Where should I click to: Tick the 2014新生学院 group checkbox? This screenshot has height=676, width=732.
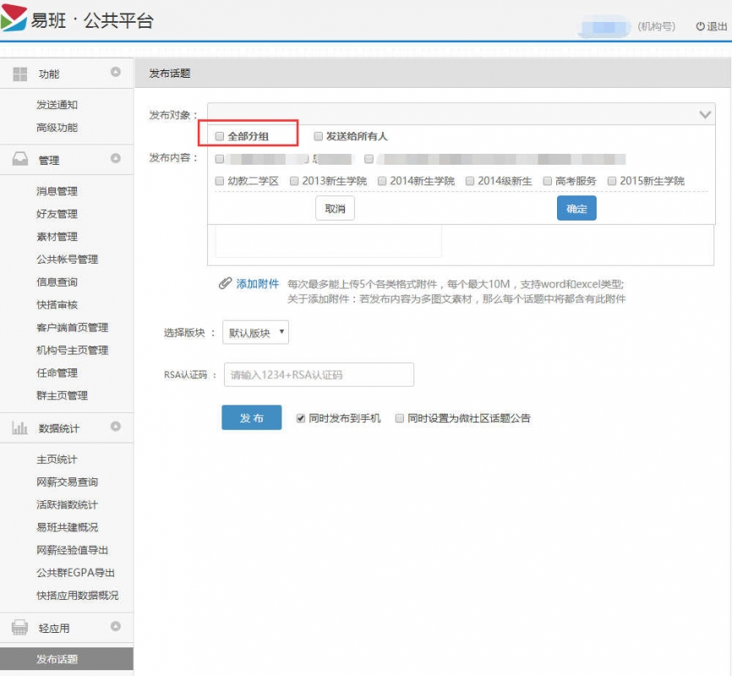pos(382,181)
